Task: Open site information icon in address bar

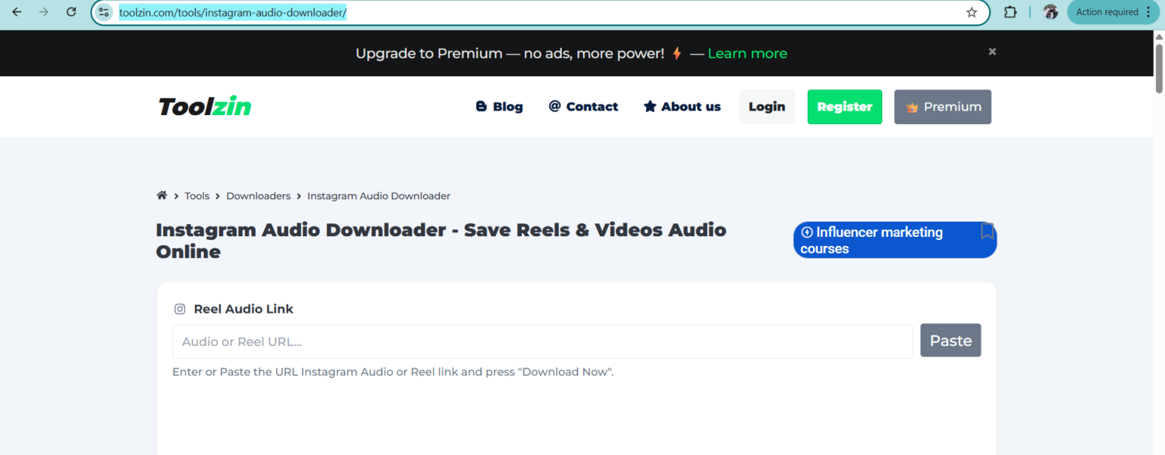Action: 105,12
